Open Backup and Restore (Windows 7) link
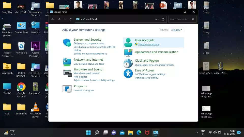Screen dimensions: 244x137 click(90, 54)
